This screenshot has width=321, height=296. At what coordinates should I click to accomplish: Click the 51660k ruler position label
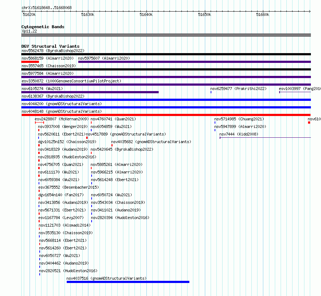[x=263, y=14]
